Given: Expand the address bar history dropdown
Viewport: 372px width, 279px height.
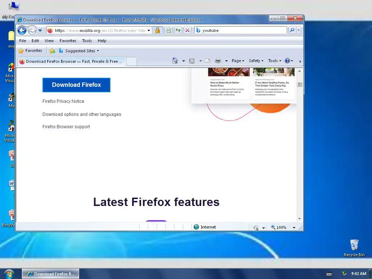Looking at the screenshot, I should click(x=149, y=31).
